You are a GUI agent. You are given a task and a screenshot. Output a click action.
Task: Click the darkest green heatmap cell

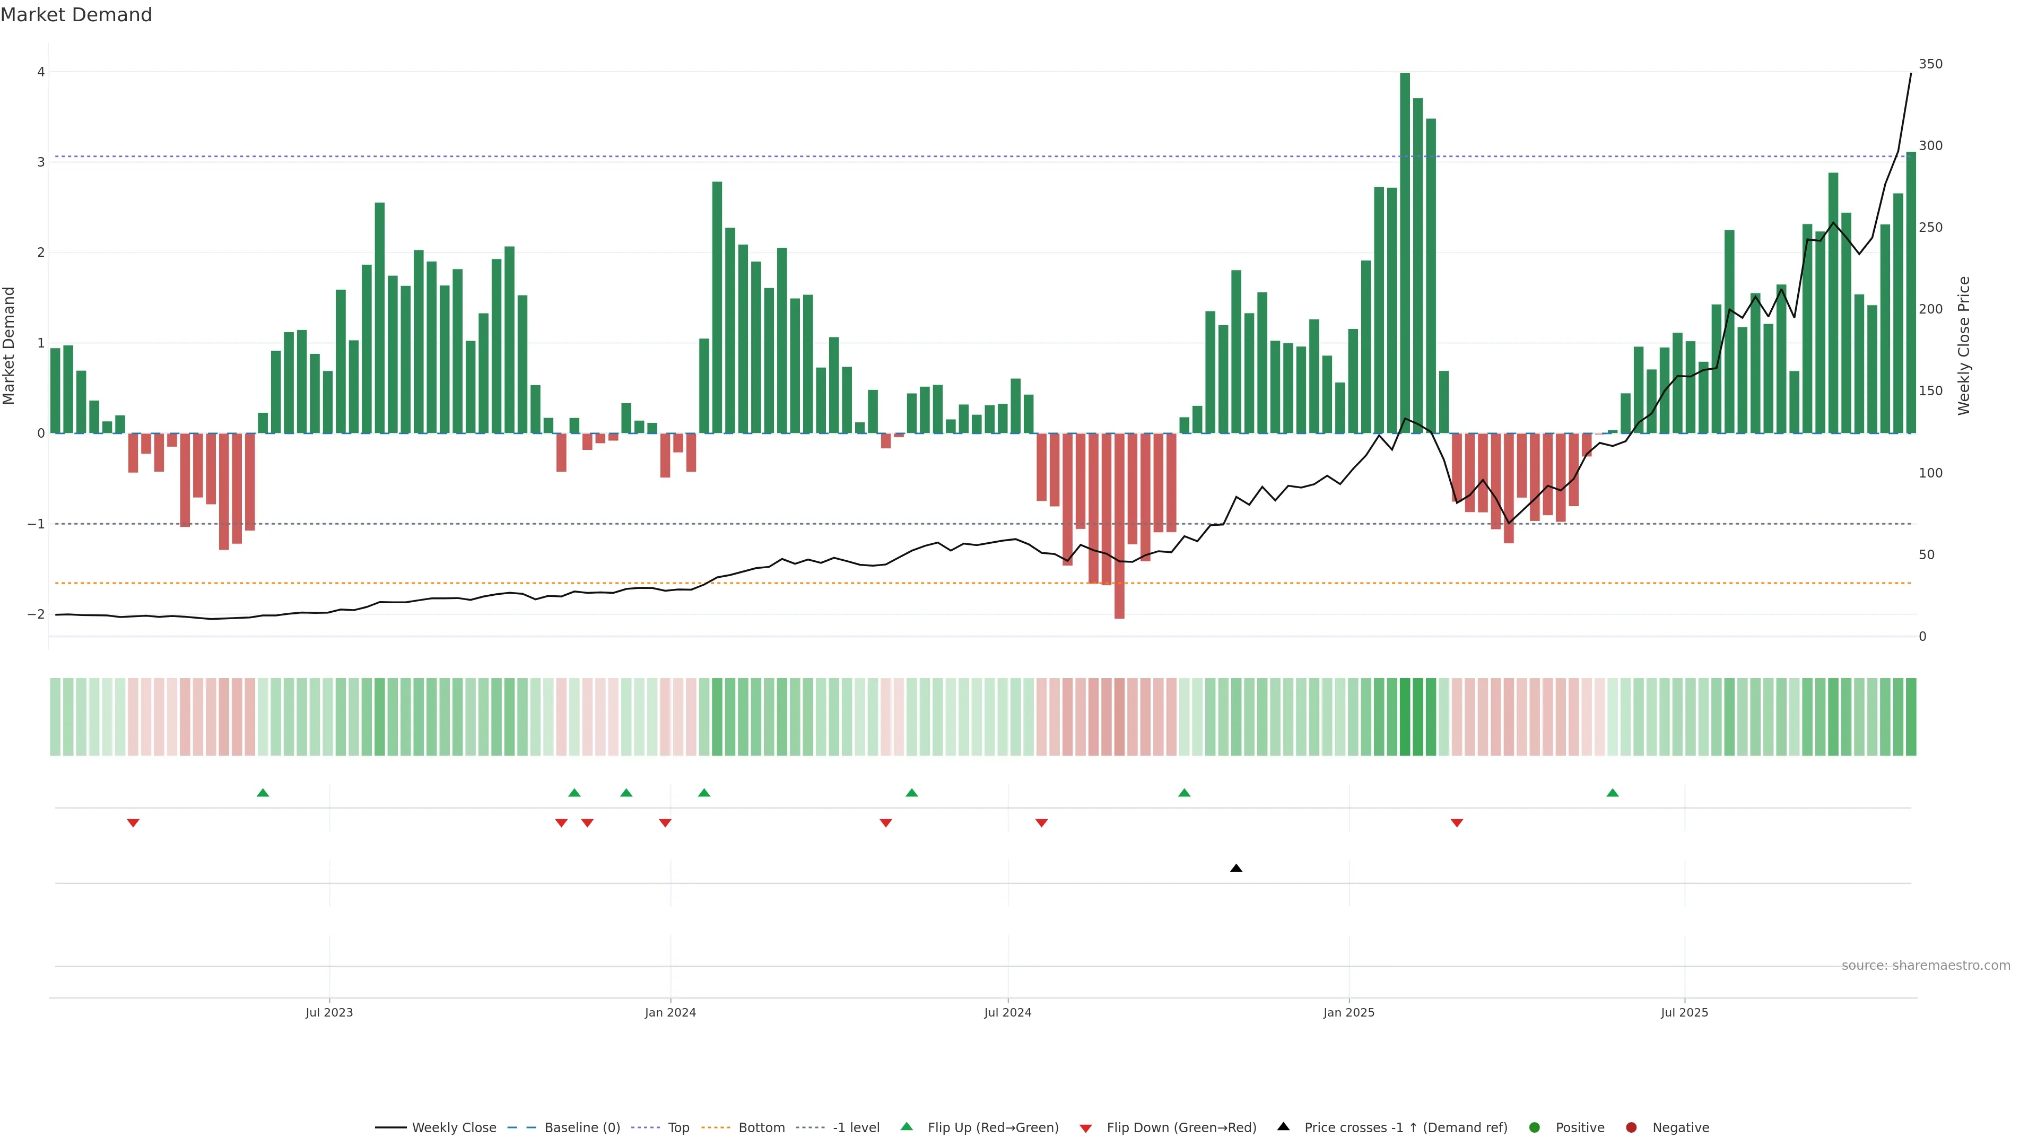[1405, 717]
